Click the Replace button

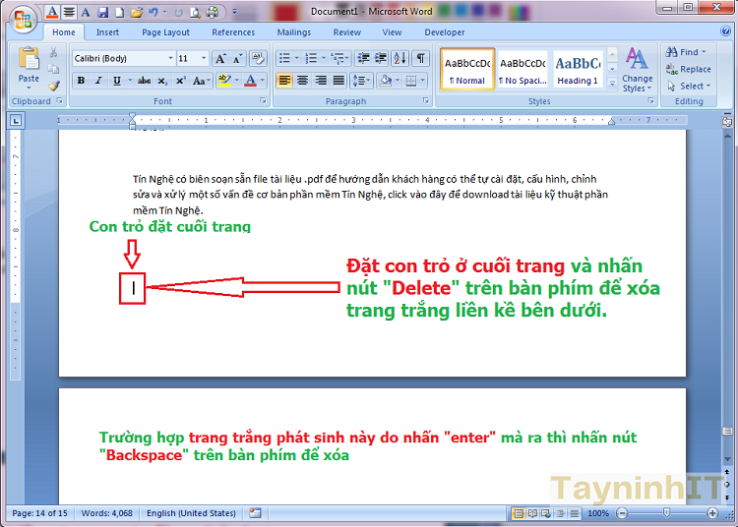point(688,69)
